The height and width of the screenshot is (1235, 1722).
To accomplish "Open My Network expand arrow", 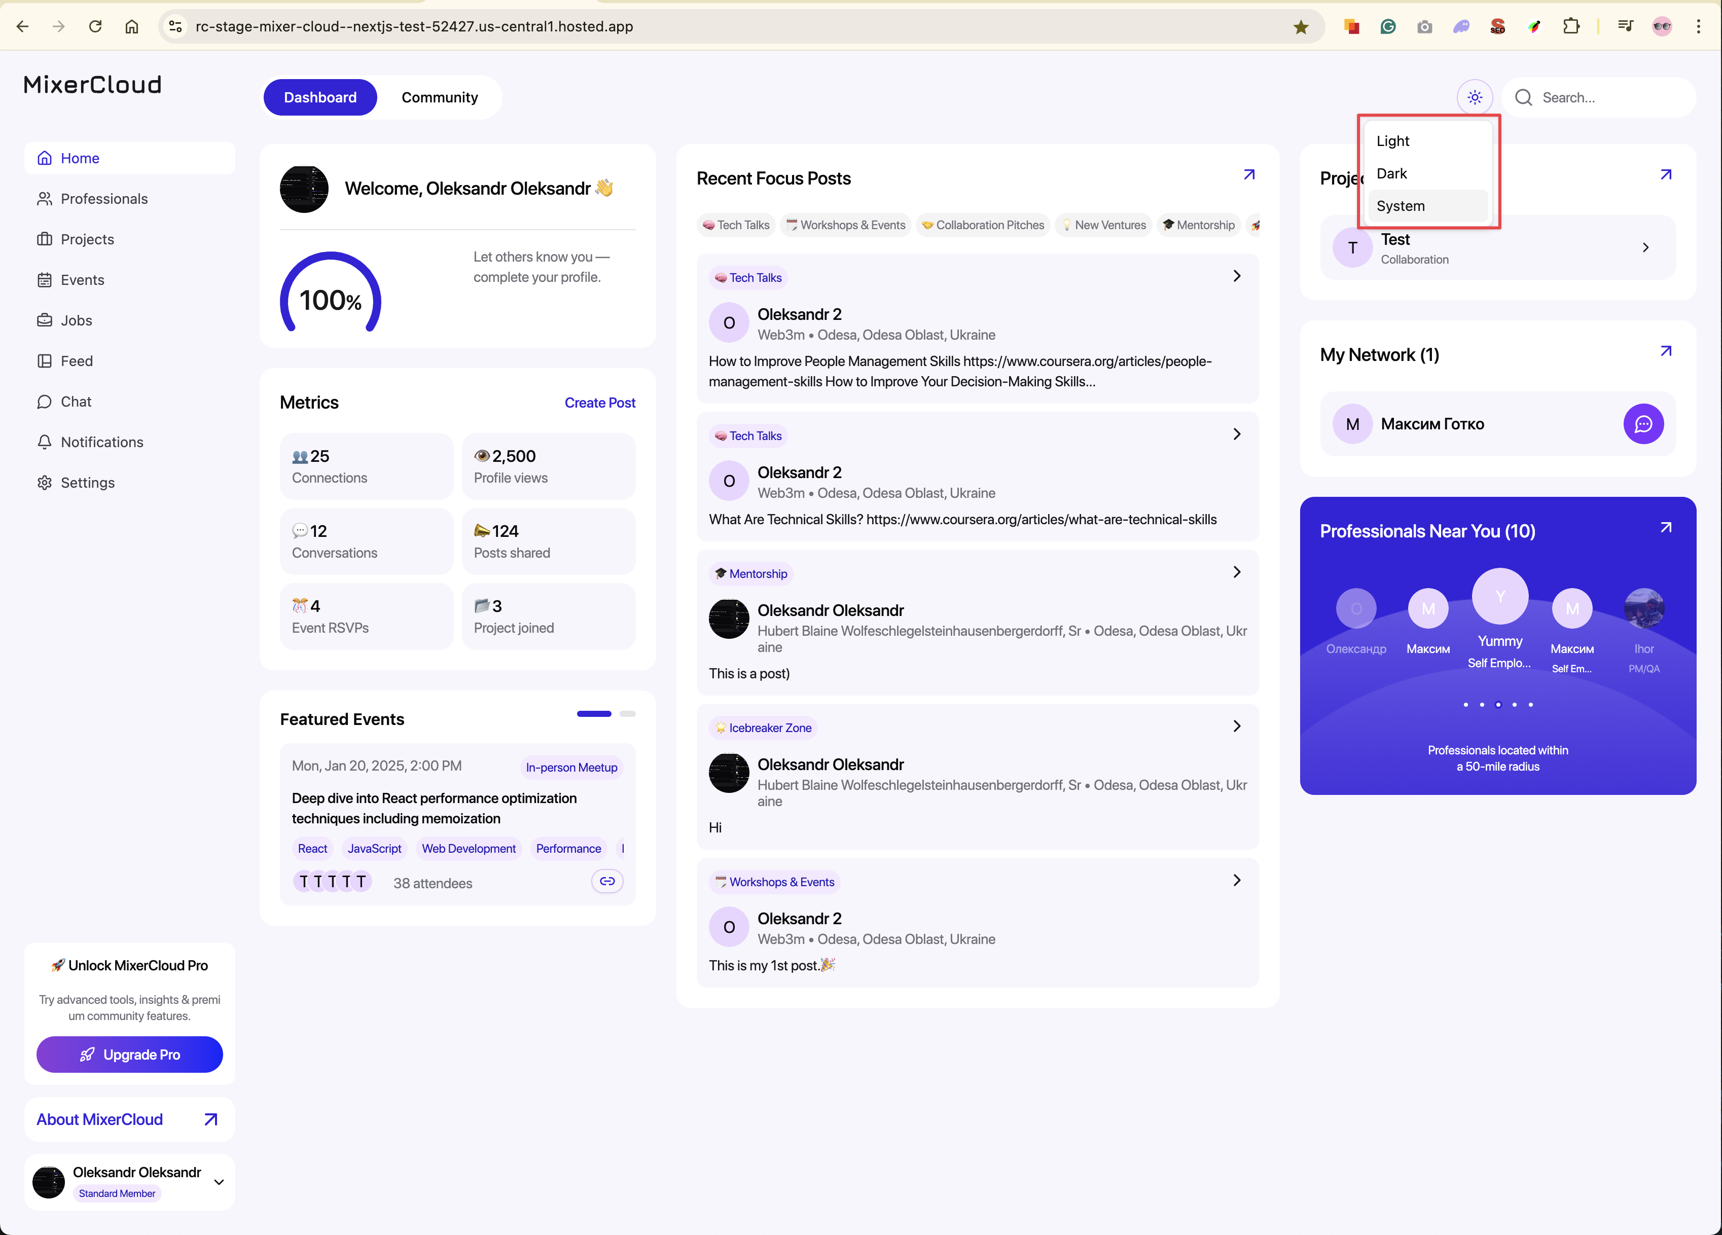I will tap(1666, 351).
